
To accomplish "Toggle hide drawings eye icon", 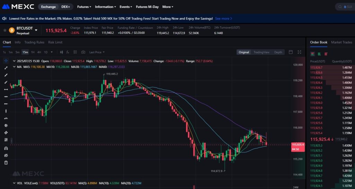I will (6, 155).
